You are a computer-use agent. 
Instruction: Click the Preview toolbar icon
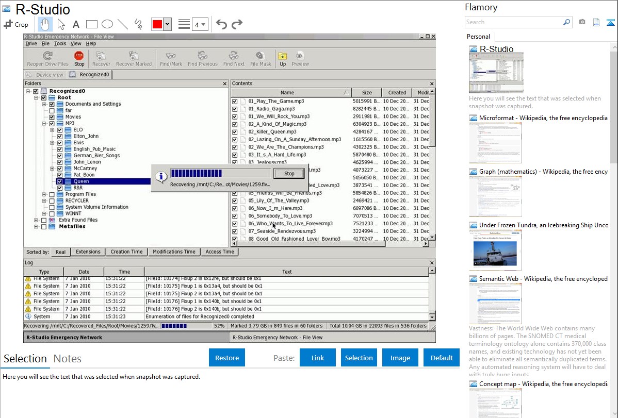tap(300, 59)
